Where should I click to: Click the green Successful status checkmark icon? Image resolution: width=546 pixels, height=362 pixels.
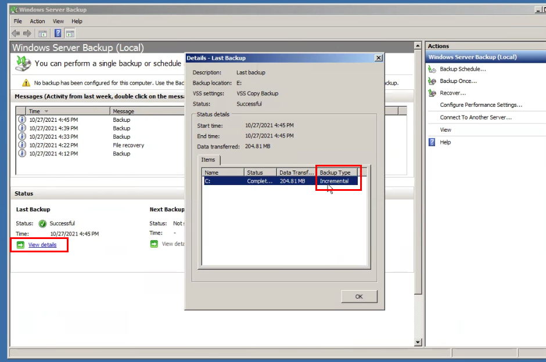(x=42, y=223)
